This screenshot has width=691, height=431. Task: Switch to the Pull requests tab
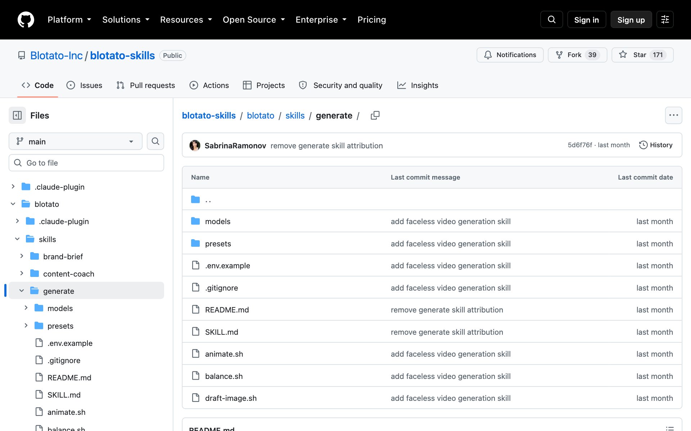pyautogui.click(x=146, y=85)
